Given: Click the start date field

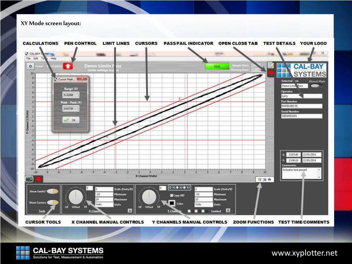Looking at the screenshot, I should pos(312,155).
